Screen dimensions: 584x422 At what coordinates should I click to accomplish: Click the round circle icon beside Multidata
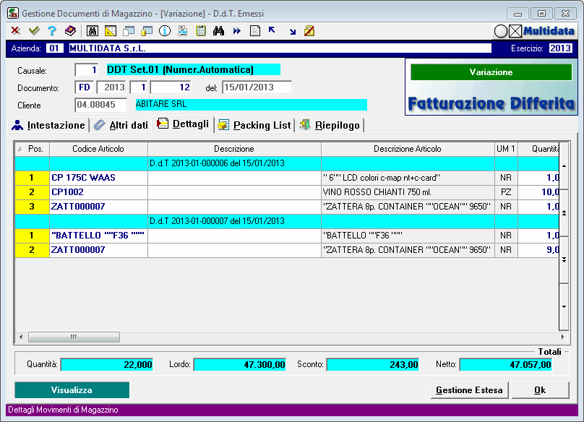501,31
